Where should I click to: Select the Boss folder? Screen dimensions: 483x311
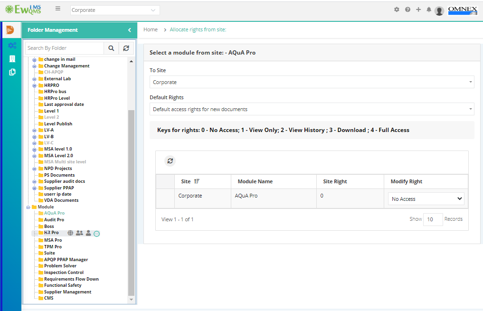pos(49,226)
